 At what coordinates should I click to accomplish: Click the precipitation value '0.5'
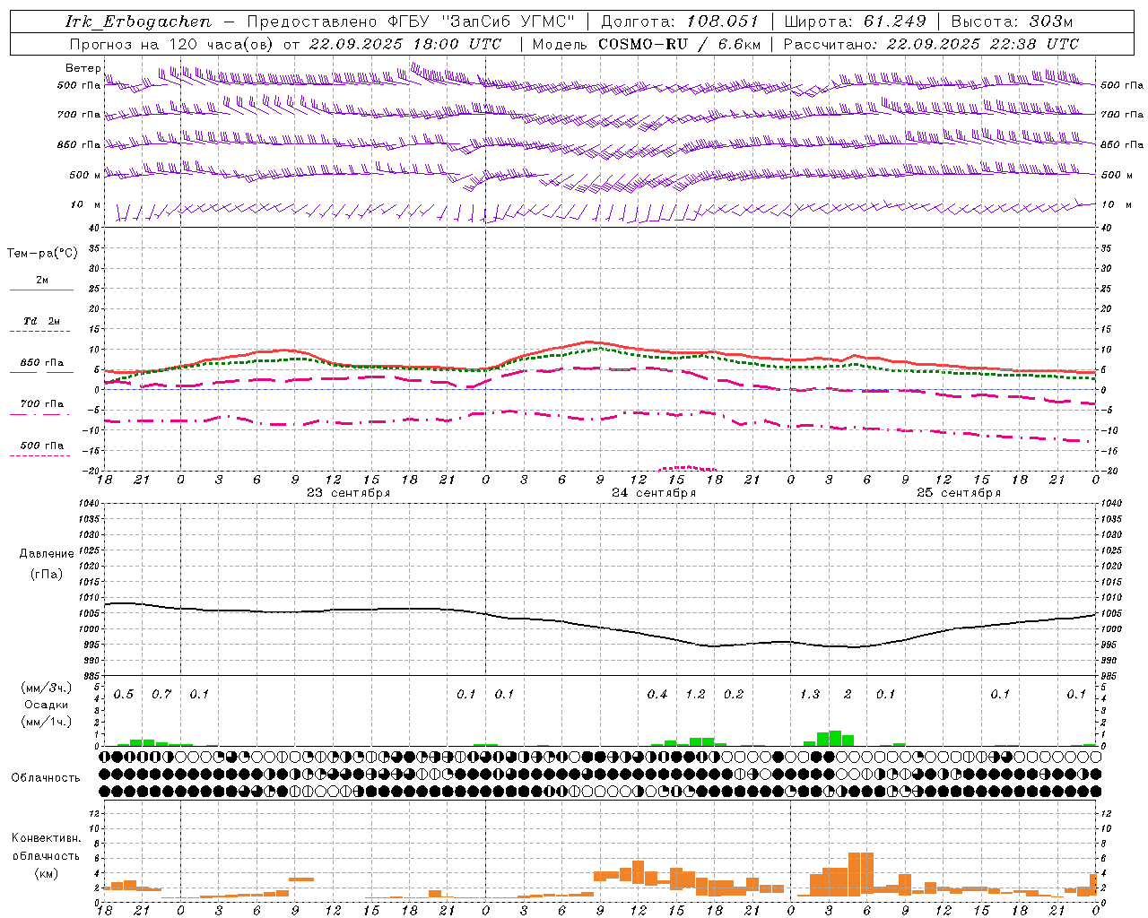pos(124,695)
